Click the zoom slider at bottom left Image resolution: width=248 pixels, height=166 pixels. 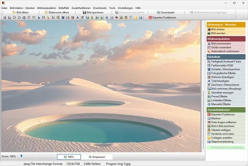point(37,156)
